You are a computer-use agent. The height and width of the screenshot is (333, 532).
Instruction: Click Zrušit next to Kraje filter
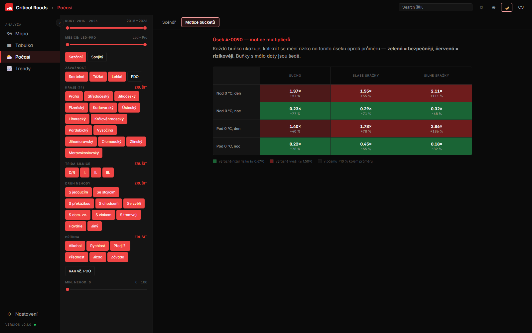[x=141, y=87]
